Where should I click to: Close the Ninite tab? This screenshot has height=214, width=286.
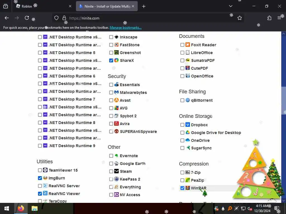[133, 6]
